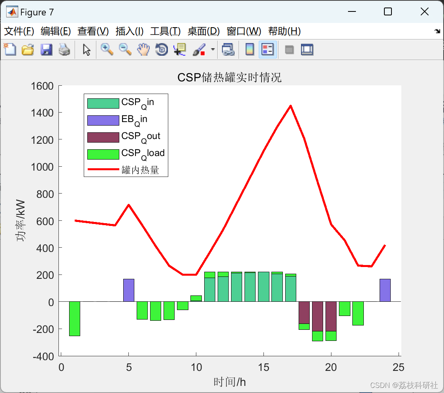The height and width of the screenshot is (393, 444).
Task: Open the 工具(T) menu
Action: [166, 31]
